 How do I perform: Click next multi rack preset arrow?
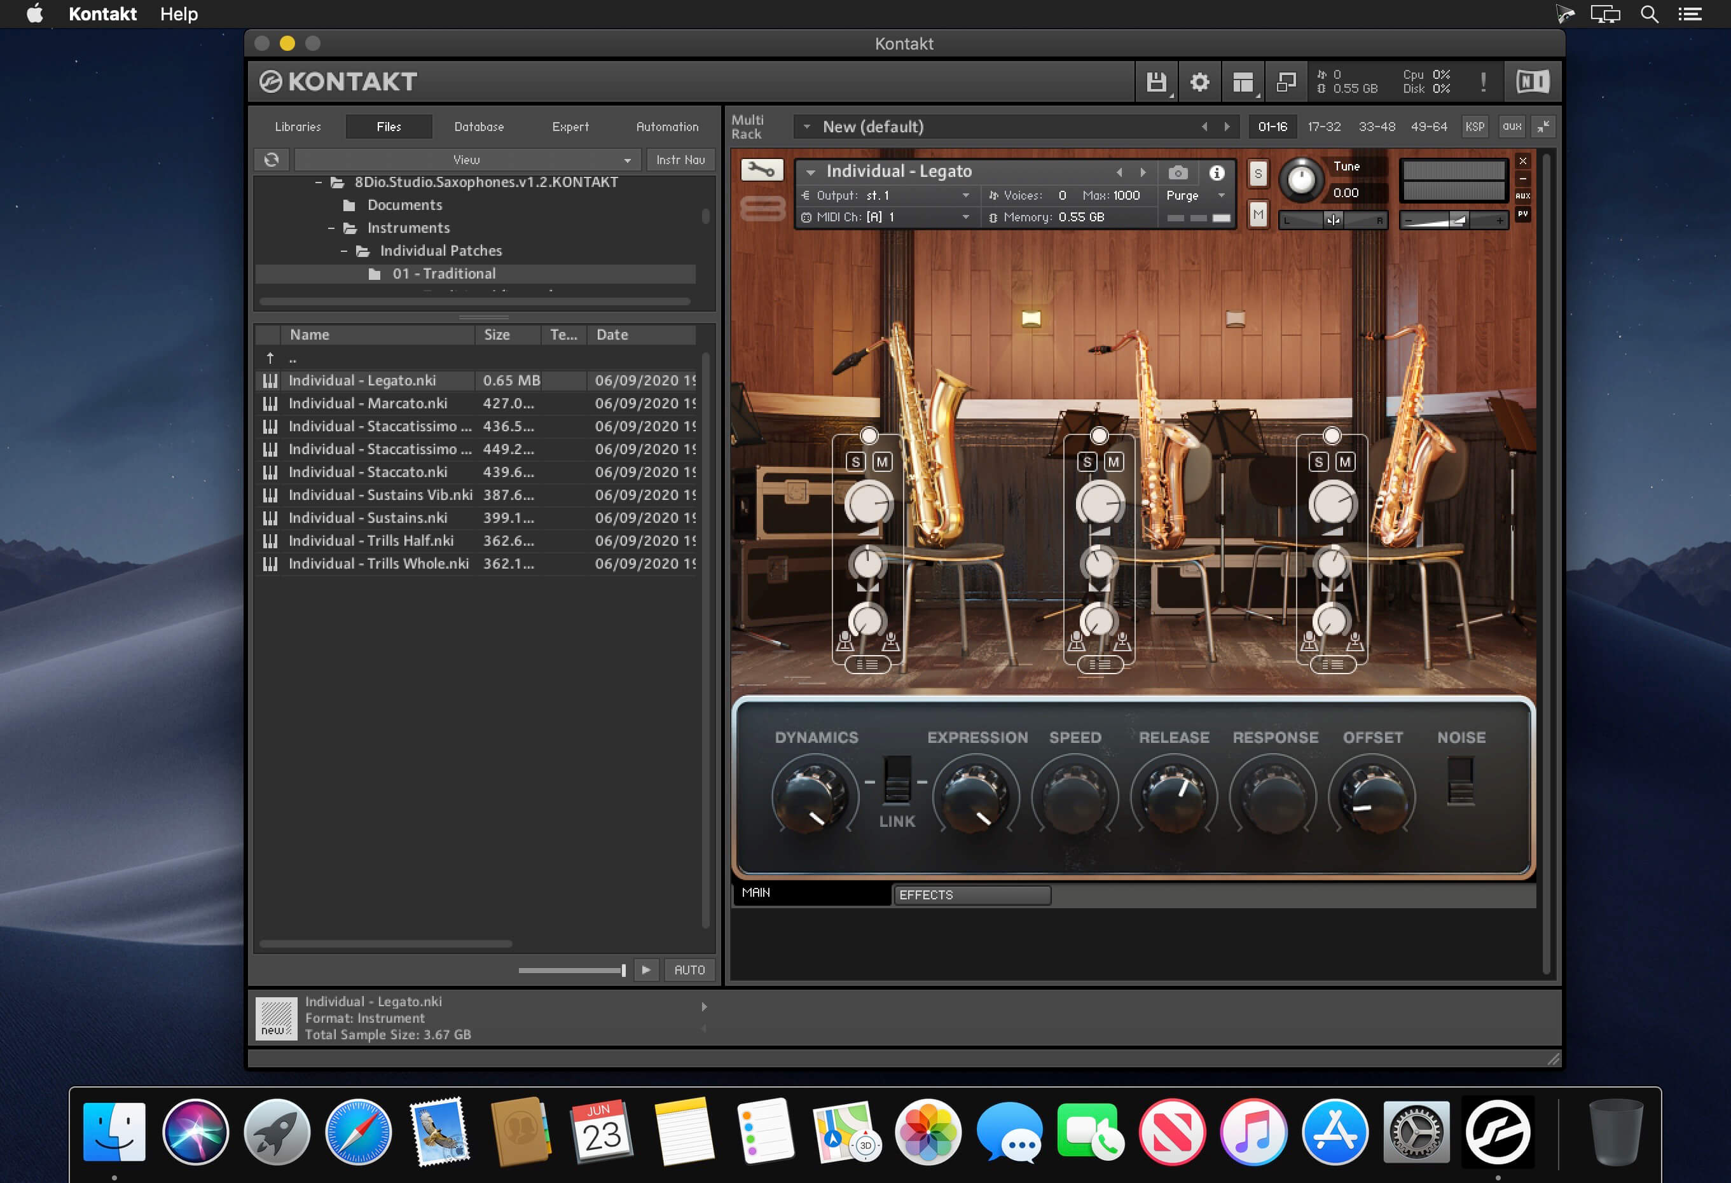1227,127
